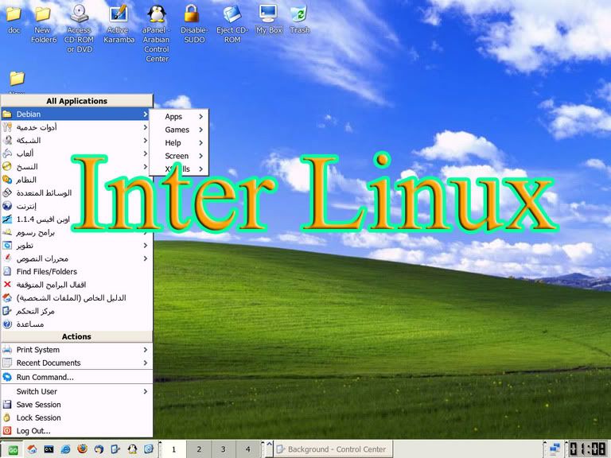The width and height of the screenshot is (611, 458).
Task: Switch to virtual desktop 1
Action: coord(173,449)
